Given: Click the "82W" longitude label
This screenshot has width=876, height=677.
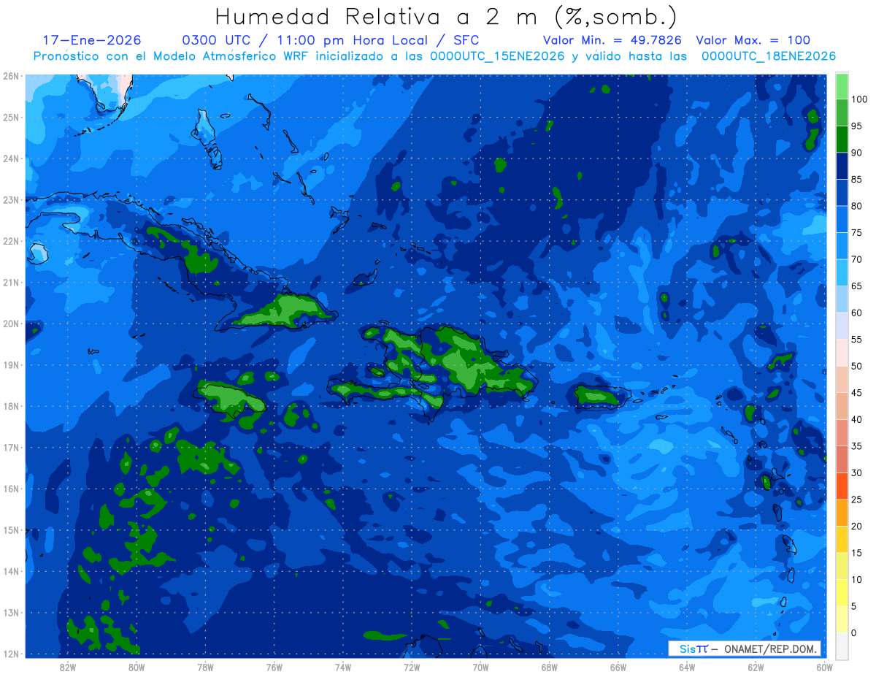Looking at the screenshot, I should click(68, 667).
